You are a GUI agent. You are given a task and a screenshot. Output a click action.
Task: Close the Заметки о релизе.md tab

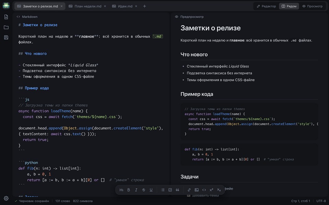61,6
